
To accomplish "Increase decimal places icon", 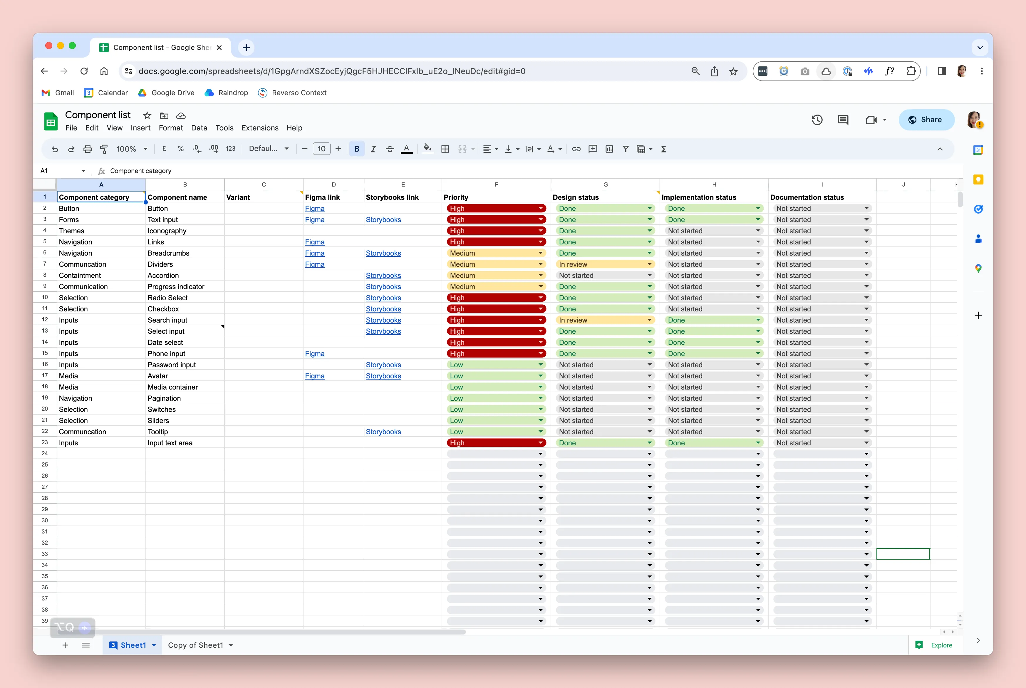I will pos(214,149).
